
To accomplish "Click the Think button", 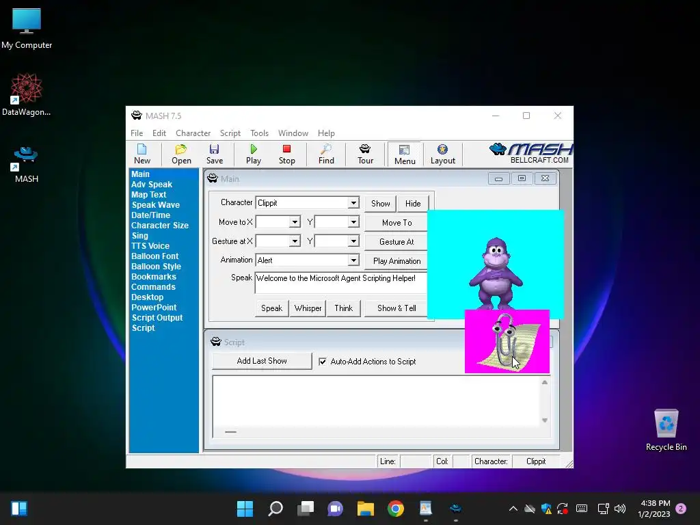I will (343, 308).
